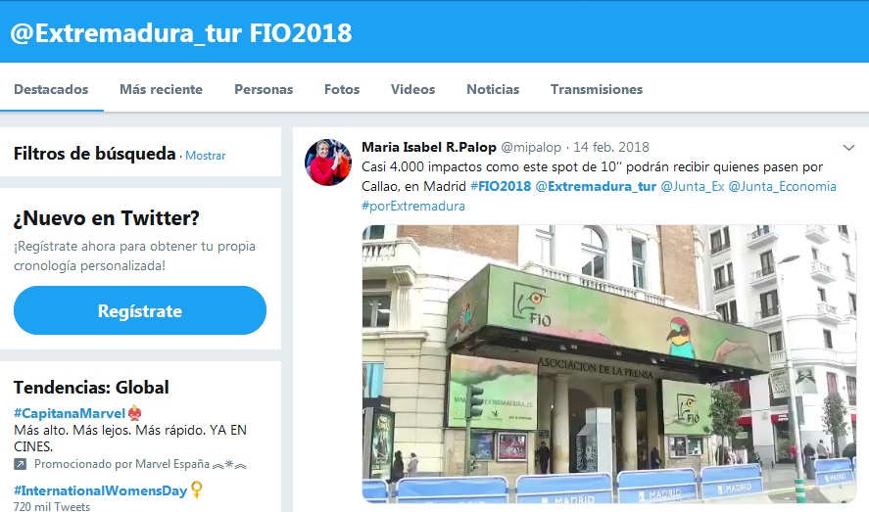Click the Captain Marvel emoji icon
Viewport: 869px width, 512px height.
click(x=134, y=413)
